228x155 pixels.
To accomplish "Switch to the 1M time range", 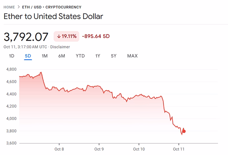I will coord(44,56).
